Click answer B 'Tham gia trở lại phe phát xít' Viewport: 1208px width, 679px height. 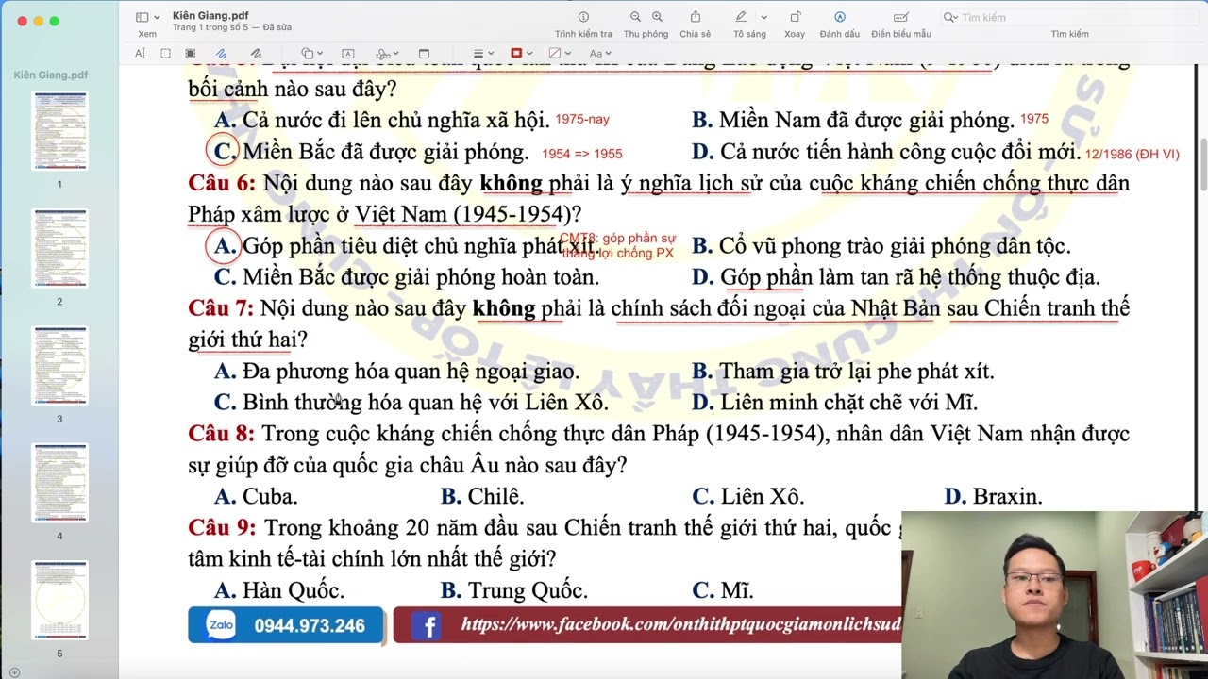click(843, 372)
